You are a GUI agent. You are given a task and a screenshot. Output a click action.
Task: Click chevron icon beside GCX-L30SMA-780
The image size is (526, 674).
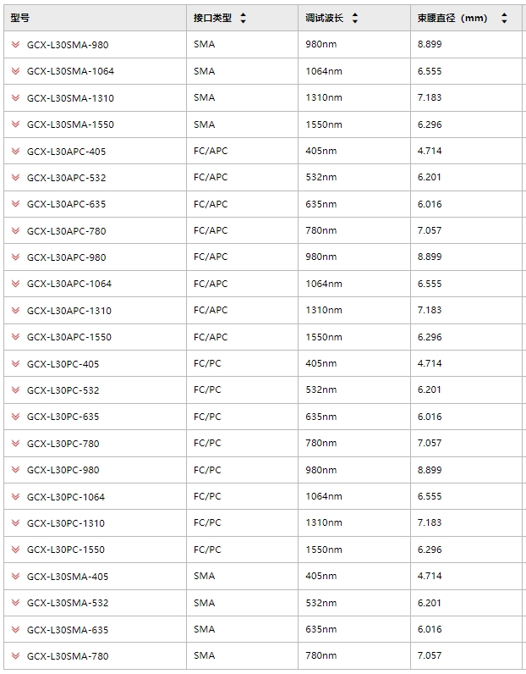15,655
